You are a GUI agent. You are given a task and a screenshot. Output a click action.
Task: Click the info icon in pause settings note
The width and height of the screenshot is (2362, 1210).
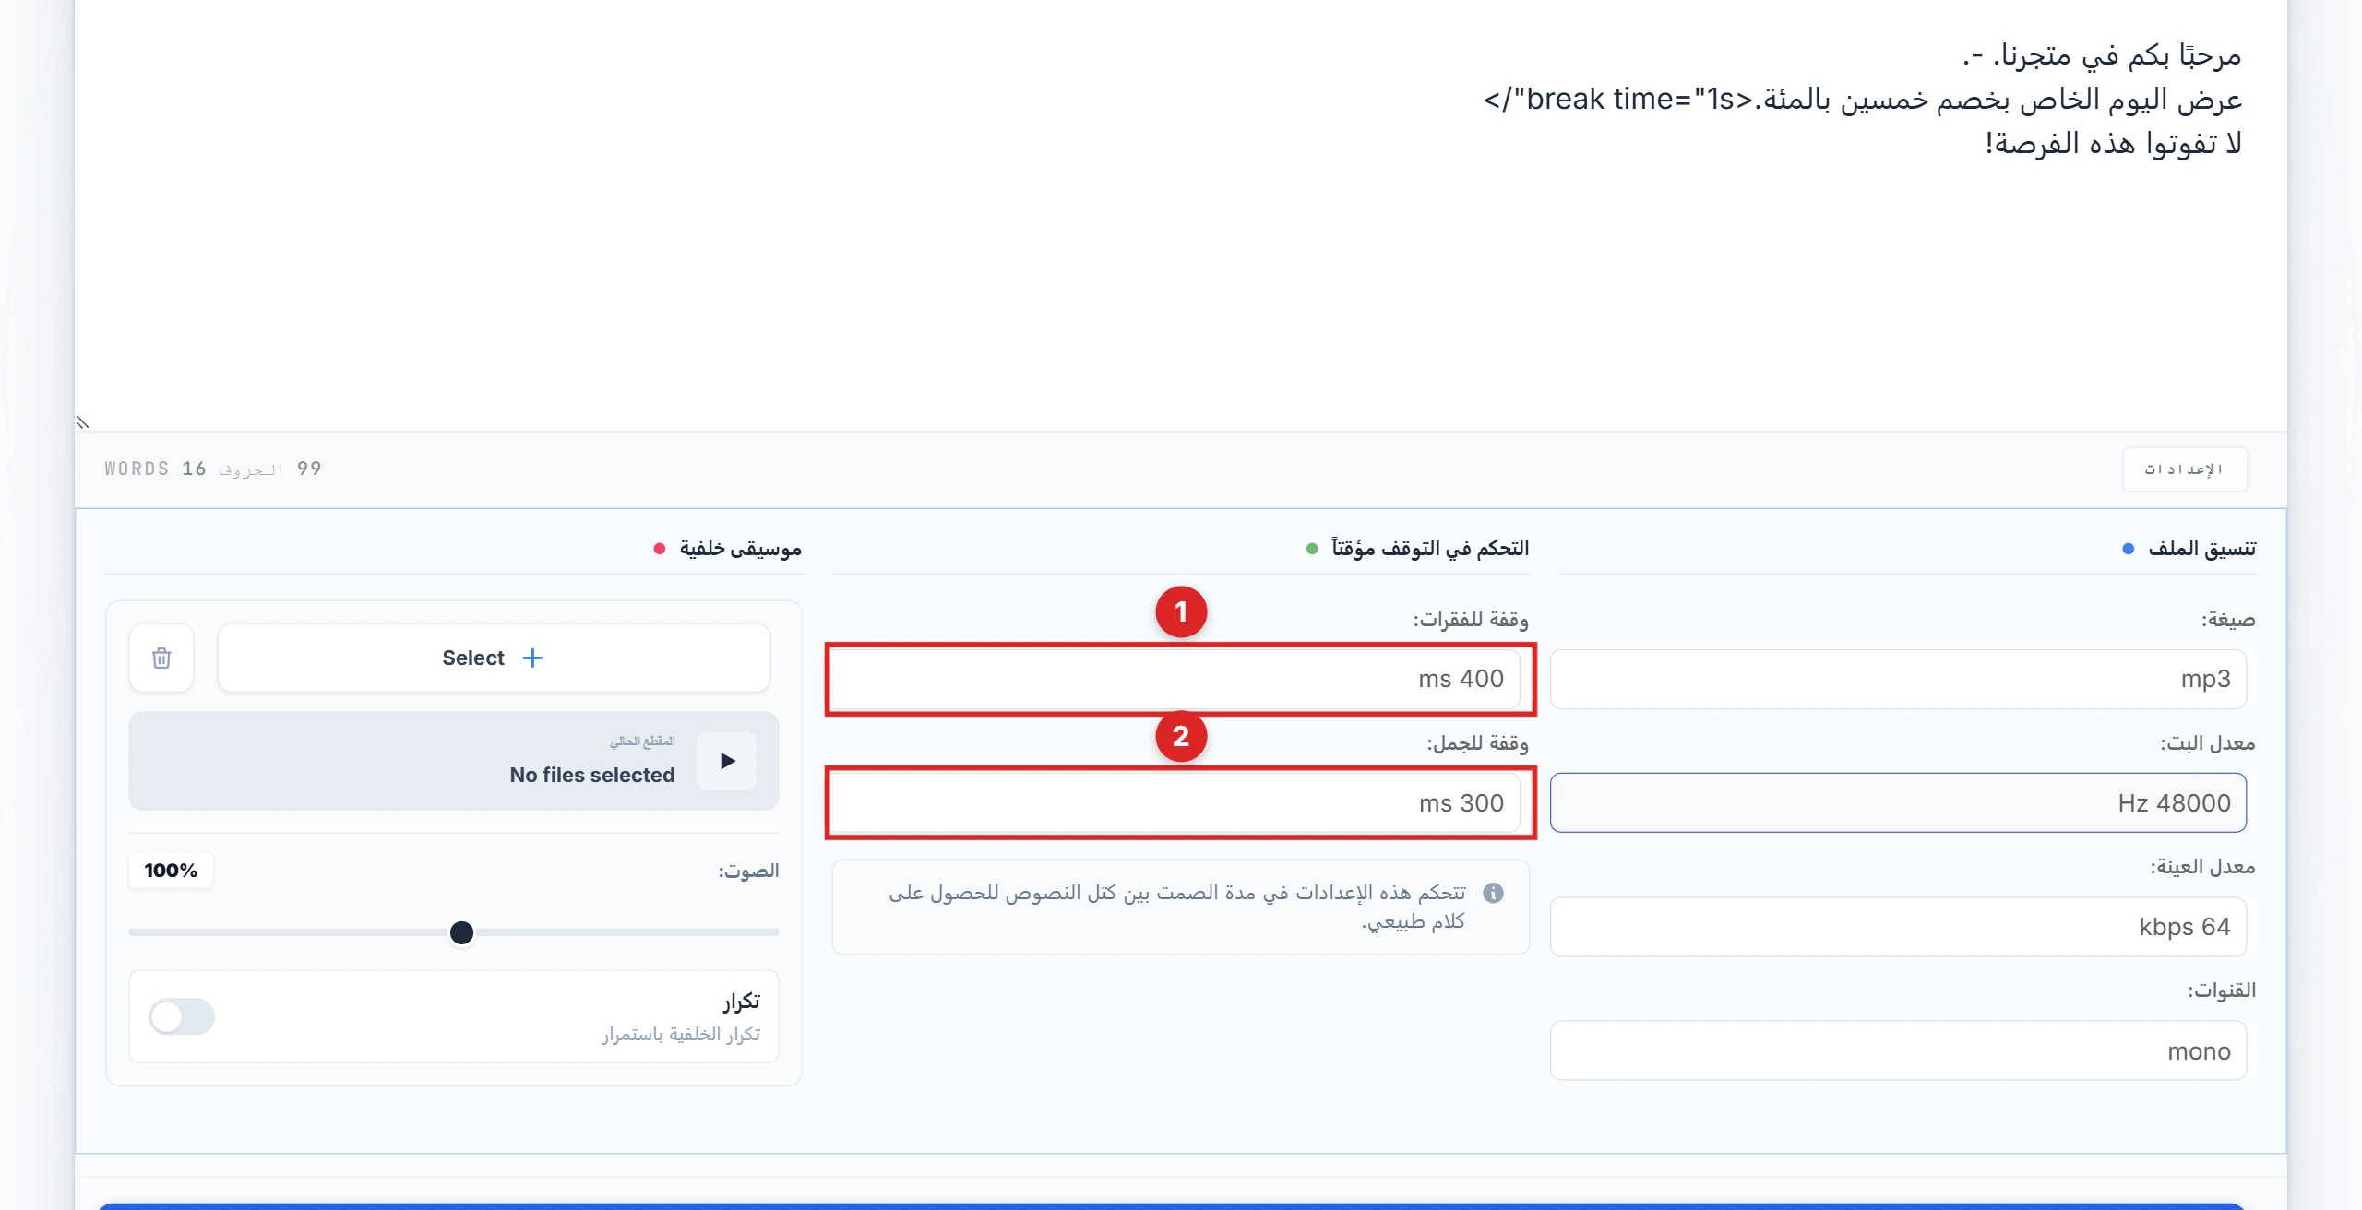click(1493, 893)
